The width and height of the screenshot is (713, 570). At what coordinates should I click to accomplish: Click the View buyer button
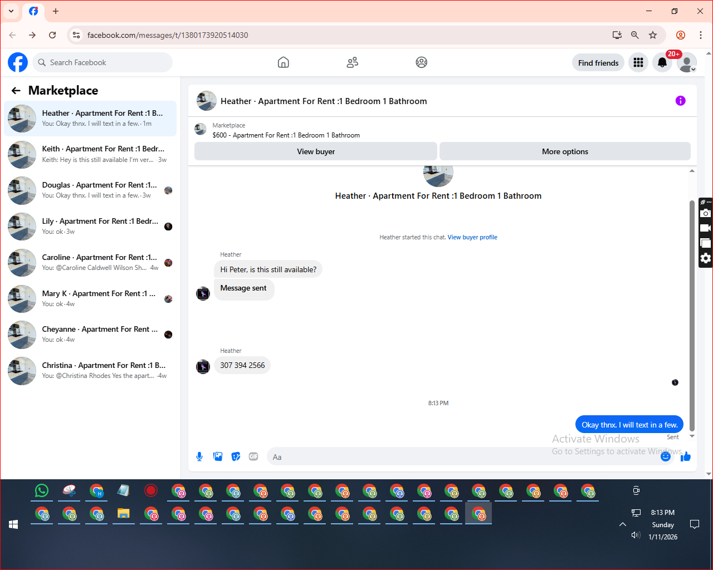[316, 151]
